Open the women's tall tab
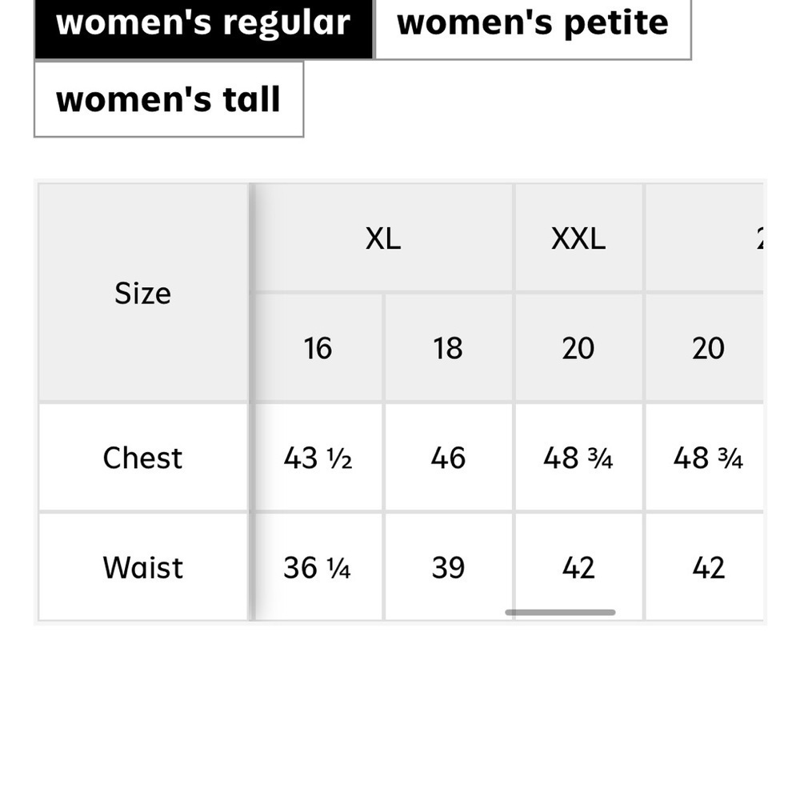The height and width of the screenshot is (800, 800). pos(169,99)
